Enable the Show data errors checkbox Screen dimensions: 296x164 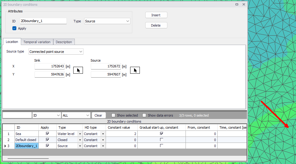tap(144, 115)
